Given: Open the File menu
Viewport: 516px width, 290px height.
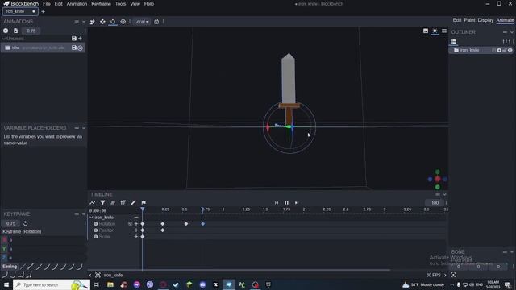Looking at the screenshot, I should click(x=47, y=4).
